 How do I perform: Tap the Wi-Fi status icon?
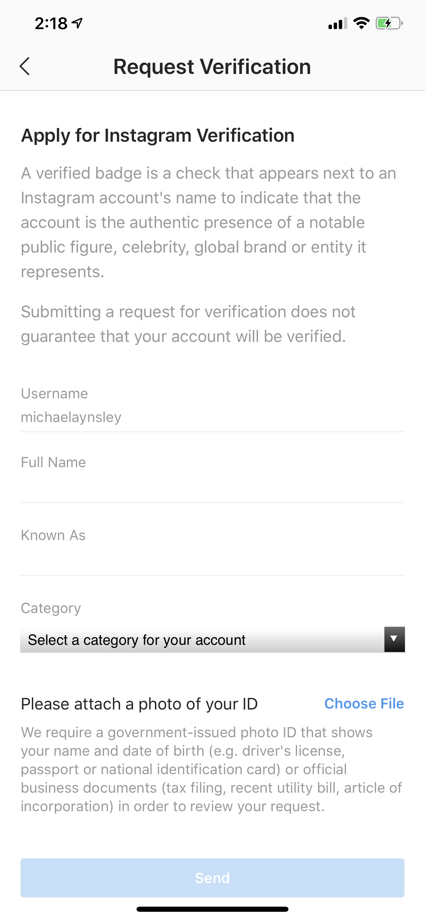[361, 23]
